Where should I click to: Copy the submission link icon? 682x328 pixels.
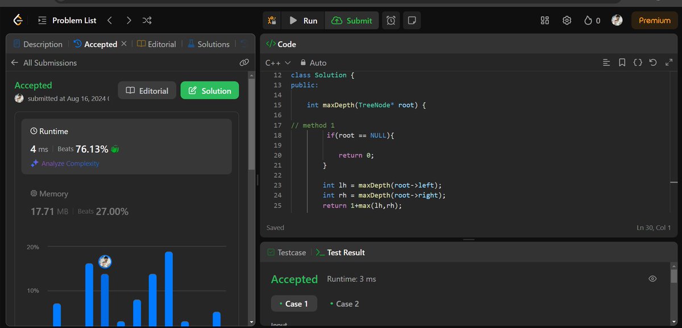[244, 63]
